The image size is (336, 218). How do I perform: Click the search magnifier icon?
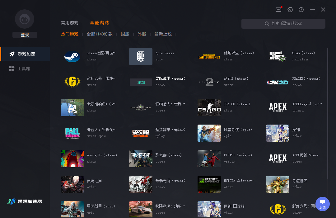point(267,24)
